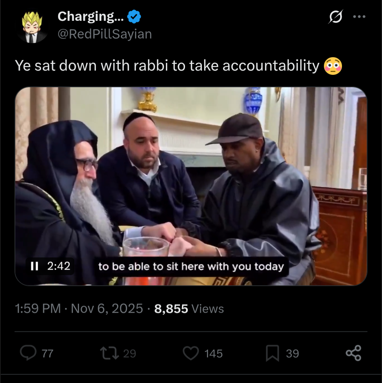Open the @RedPillSayian handle link
Image resolution: width=382 pixels, height=383 pixels.
[x=105, y=34]
